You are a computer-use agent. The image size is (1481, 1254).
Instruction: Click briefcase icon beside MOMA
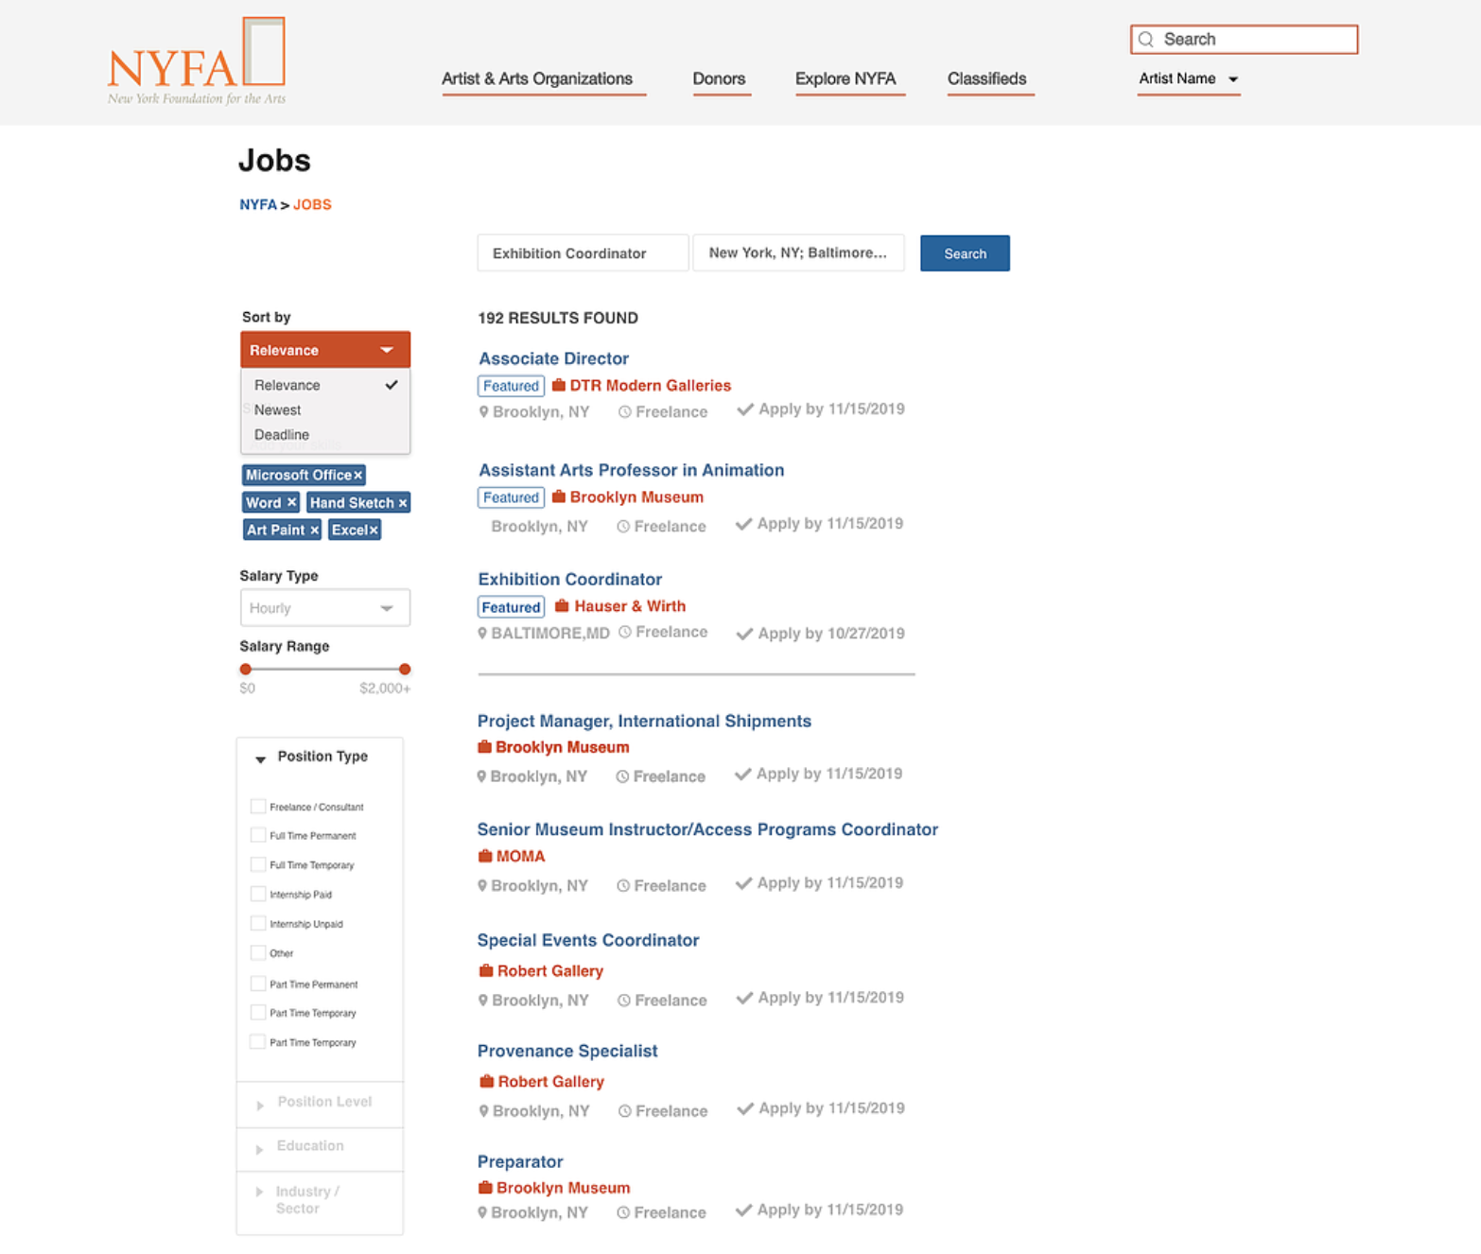click(485, 856)
